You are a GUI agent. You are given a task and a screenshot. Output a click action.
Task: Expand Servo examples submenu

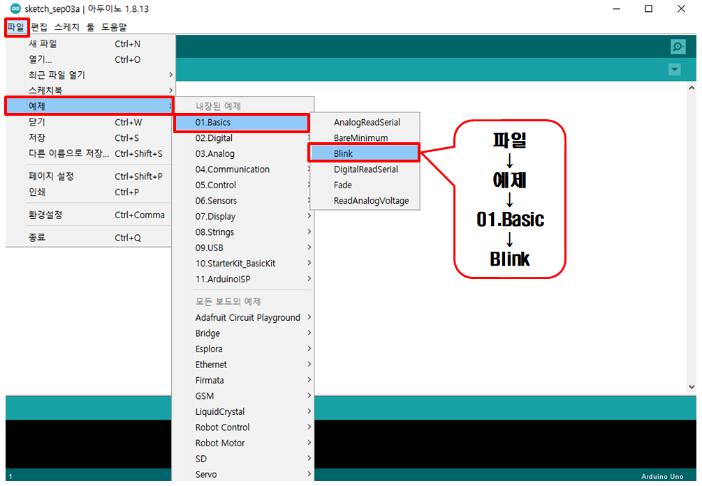point(243,474)
